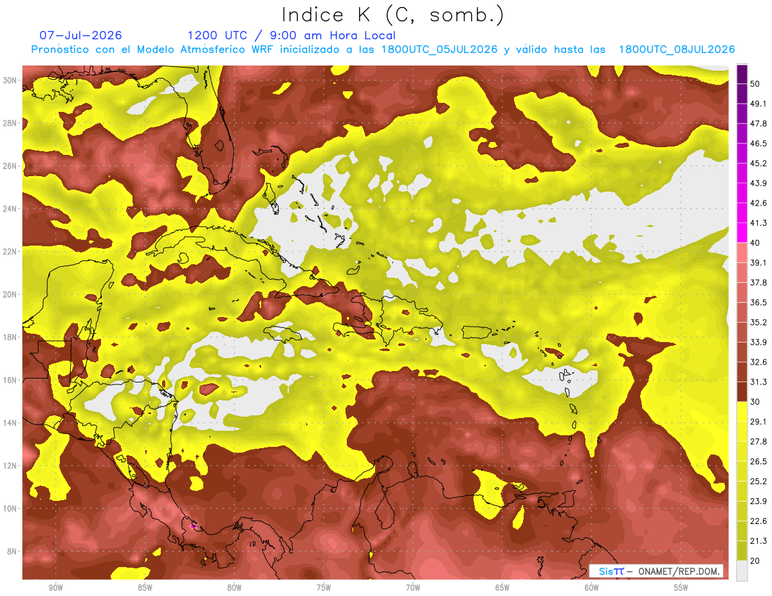Click the colorbar value '47.8'
Viewport: 772px width, 596px height.
click(758, 123)
